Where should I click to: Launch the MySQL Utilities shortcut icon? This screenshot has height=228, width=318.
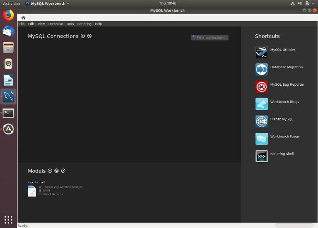[262, 52]
